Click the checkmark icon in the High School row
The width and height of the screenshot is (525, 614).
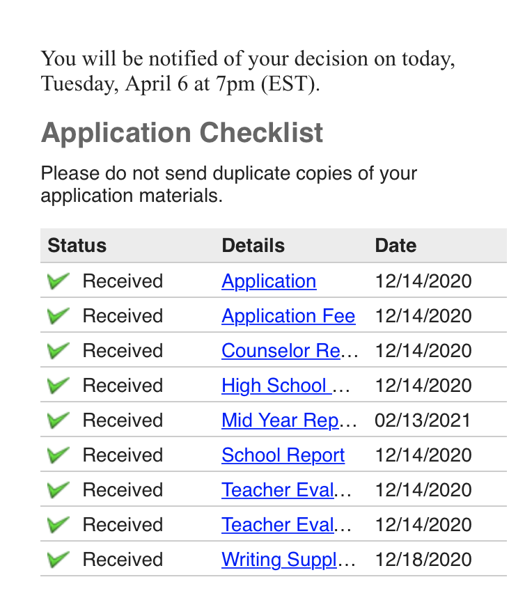(58, 386)
